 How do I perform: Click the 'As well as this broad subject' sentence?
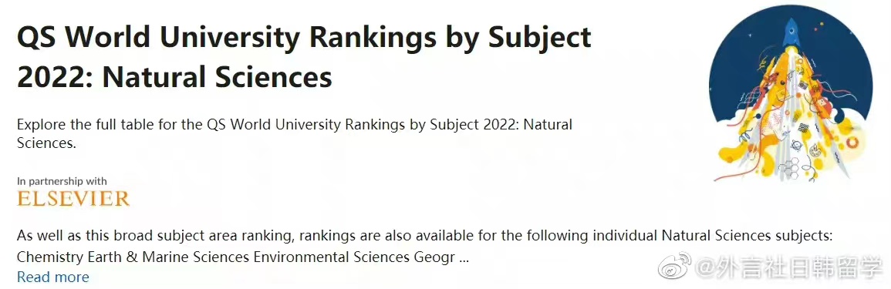(424, 235)
